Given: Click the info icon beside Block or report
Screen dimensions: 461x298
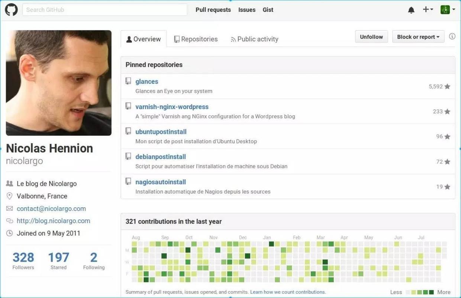Looking at the screenshot, I should pyautogui.click(x=452, y=36).
